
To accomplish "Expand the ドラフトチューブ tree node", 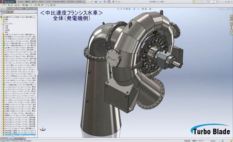I will coord(1,52).
